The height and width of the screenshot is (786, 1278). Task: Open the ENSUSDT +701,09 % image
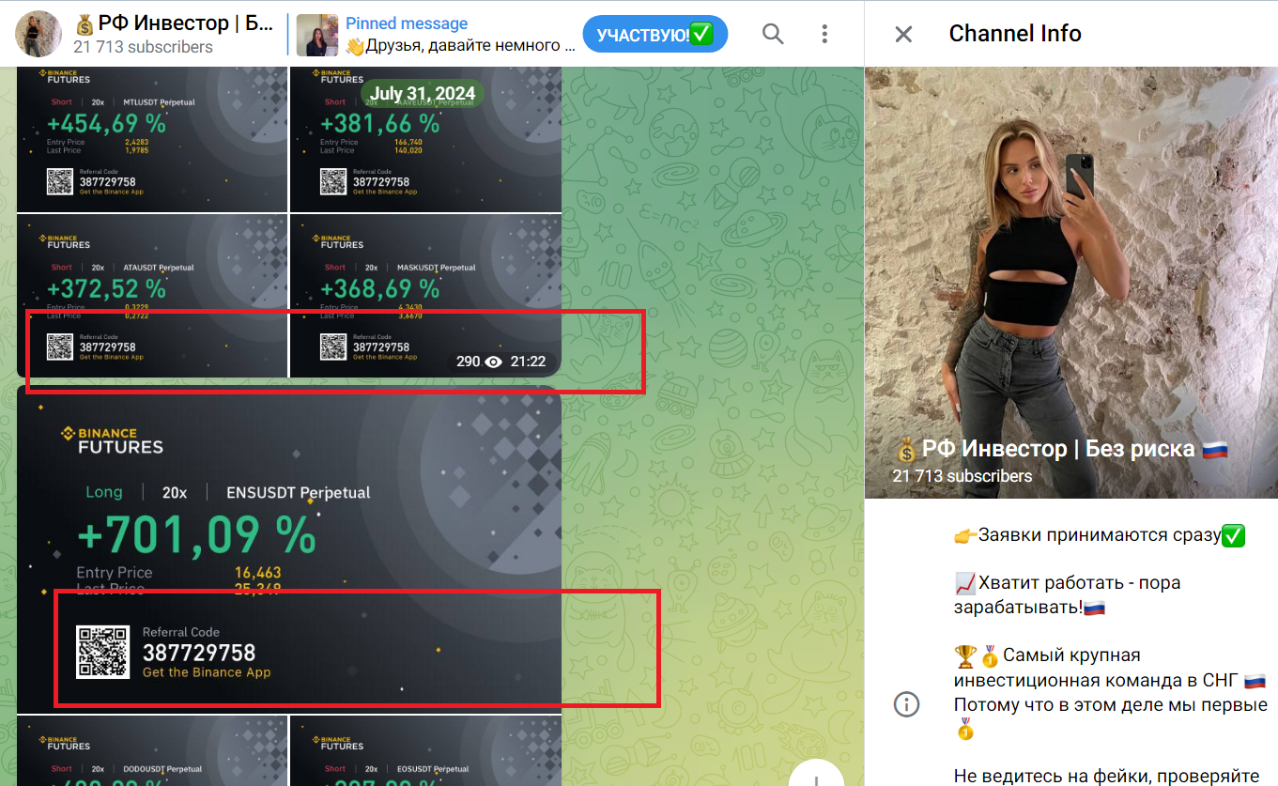coord(289,549)
